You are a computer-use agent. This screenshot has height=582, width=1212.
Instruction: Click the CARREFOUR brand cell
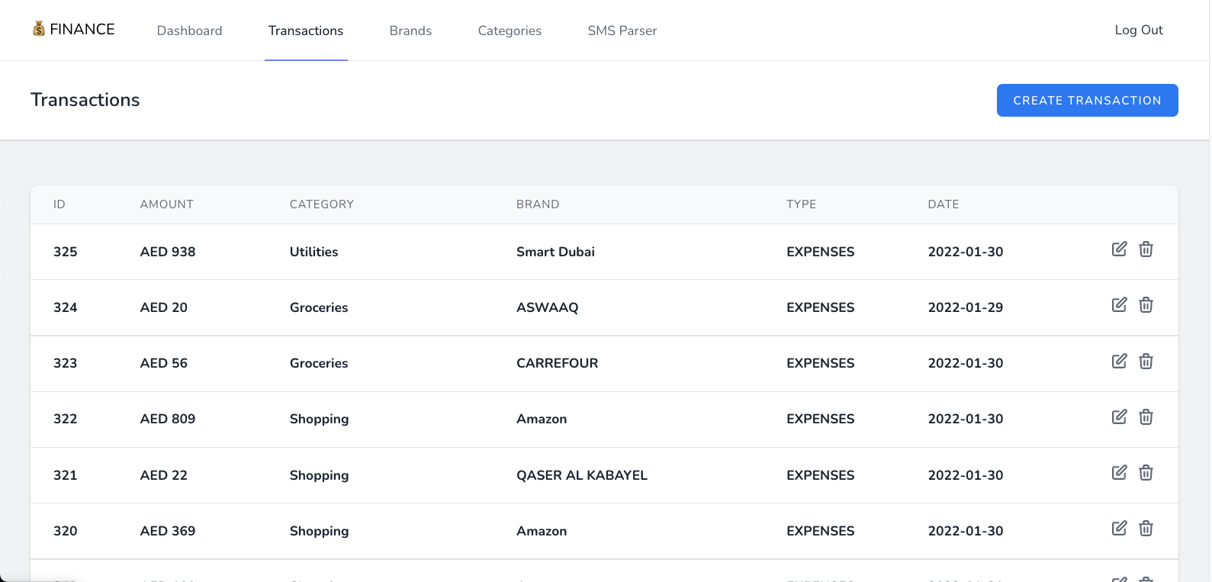tap(558, 363)
